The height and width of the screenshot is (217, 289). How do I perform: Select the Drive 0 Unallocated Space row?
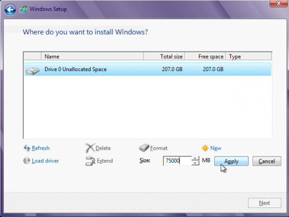pyautogui.click(x=148, y=69)
